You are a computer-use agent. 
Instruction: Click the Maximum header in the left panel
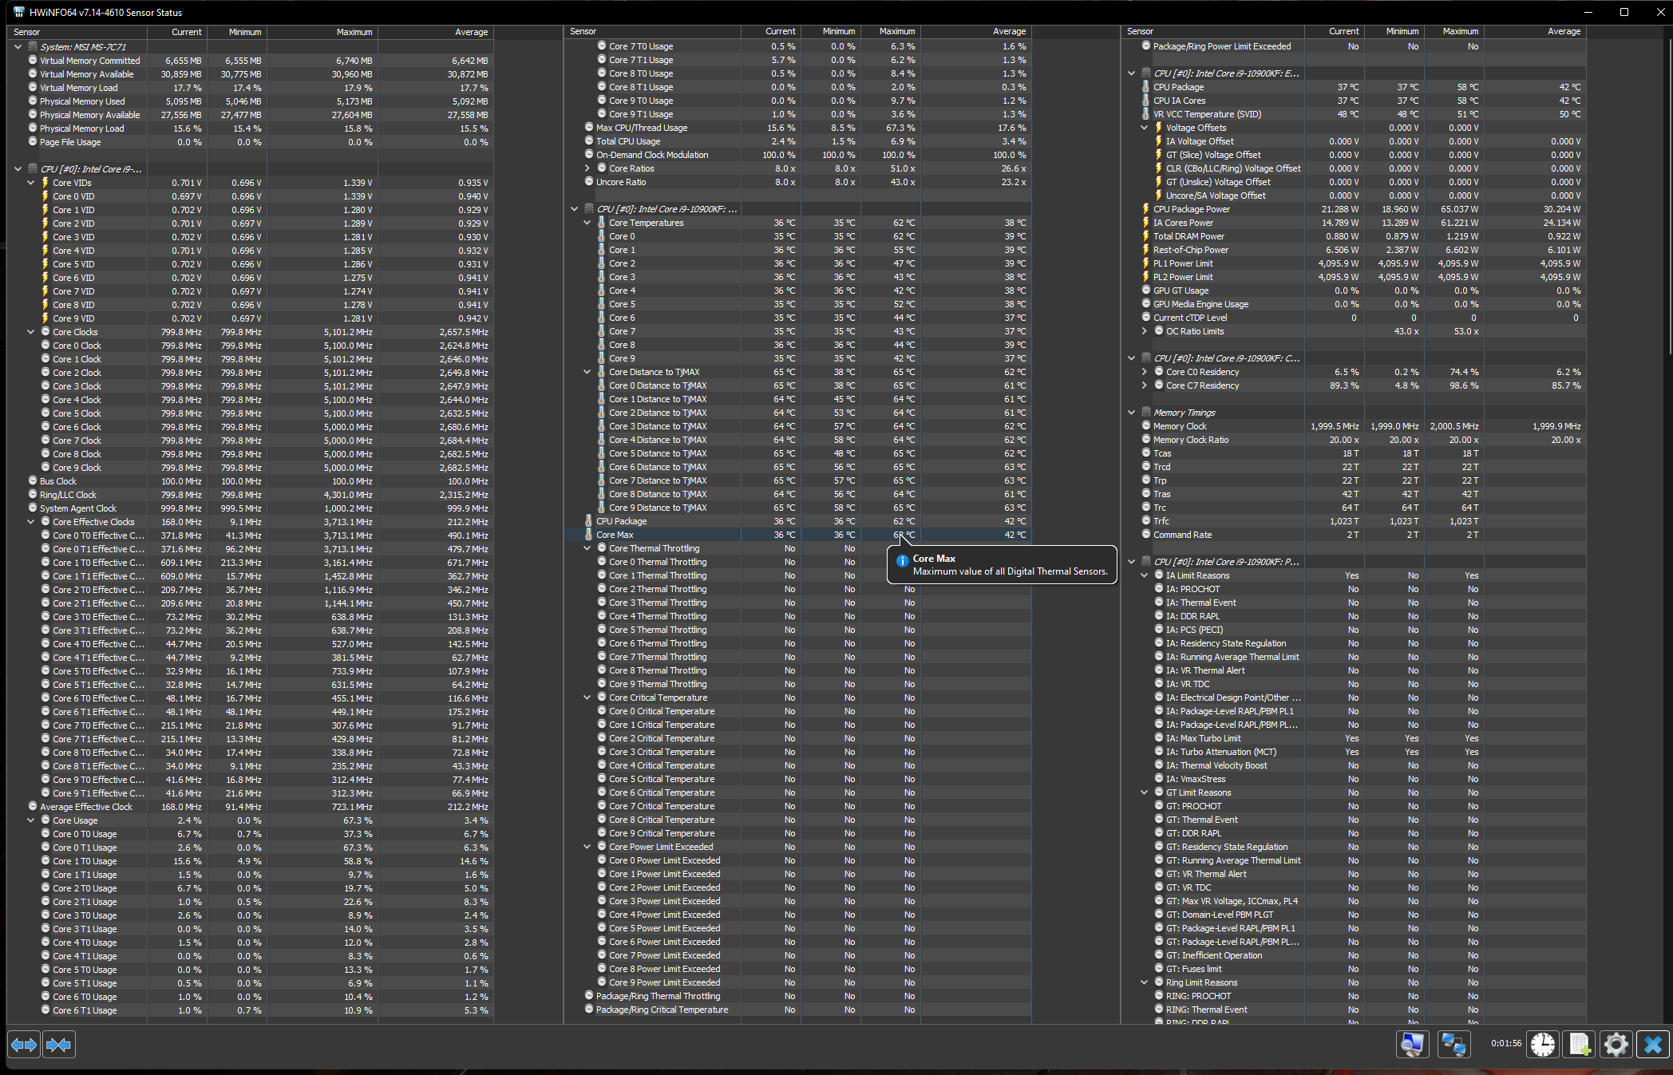tap(354, 32)
